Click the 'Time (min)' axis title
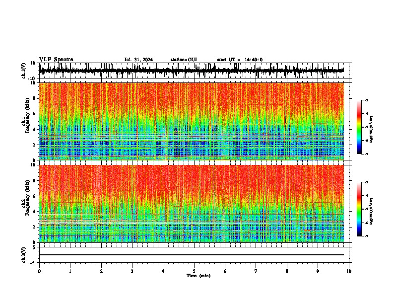Viewport: 393px width, 304px height. 198,276
